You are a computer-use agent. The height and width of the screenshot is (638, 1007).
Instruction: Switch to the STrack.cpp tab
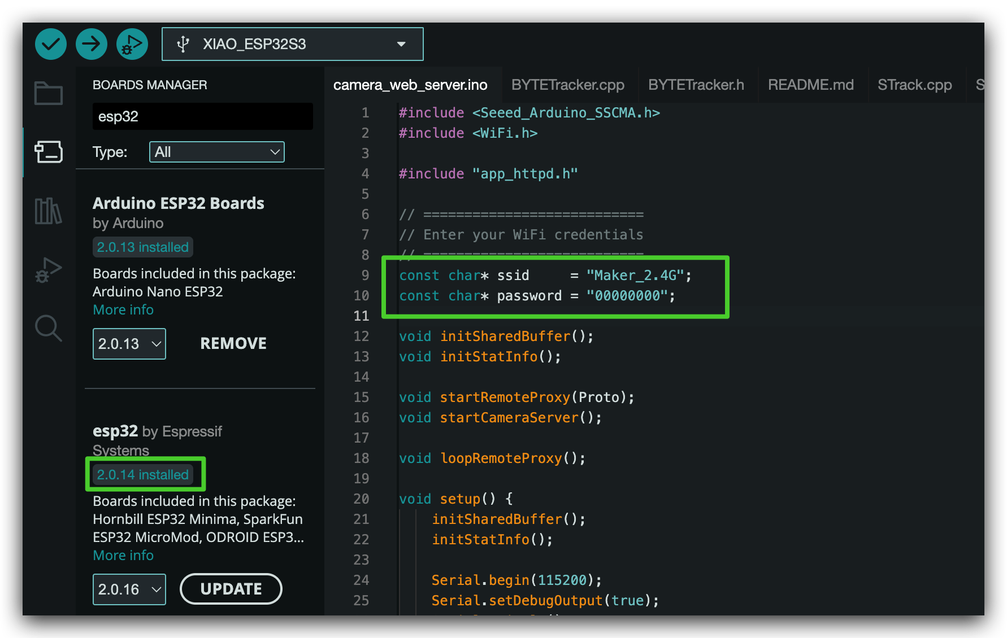(915, 85)
